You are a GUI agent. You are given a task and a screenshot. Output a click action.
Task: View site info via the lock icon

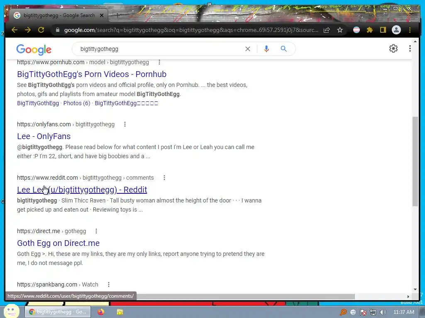tap(57, 30)
